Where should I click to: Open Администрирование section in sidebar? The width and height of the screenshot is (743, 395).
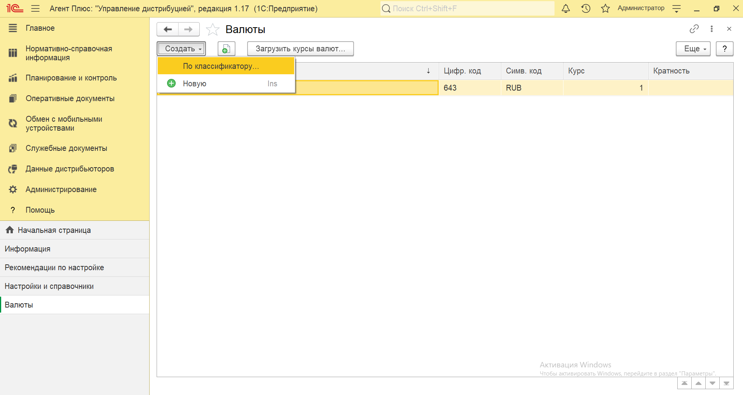pyautogui.click(x=61, y=189)
